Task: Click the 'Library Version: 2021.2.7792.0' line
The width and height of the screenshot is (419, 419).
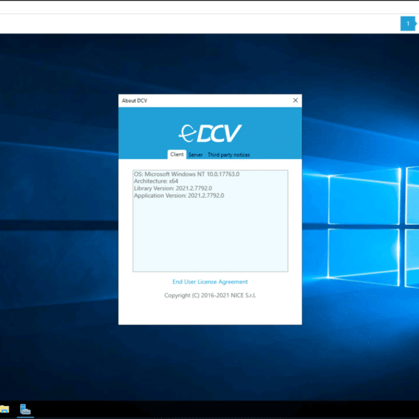Action: pos(173,188)
